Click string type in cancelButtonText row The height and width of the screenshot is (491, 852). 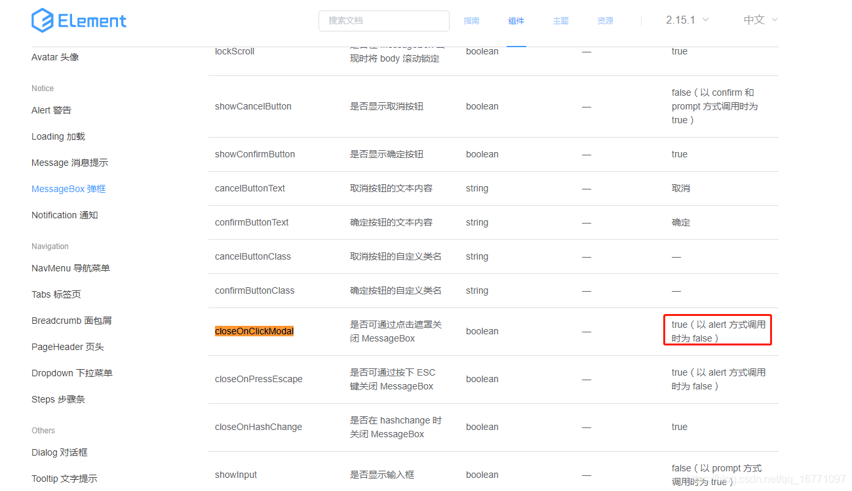click(x=477, y=188)
